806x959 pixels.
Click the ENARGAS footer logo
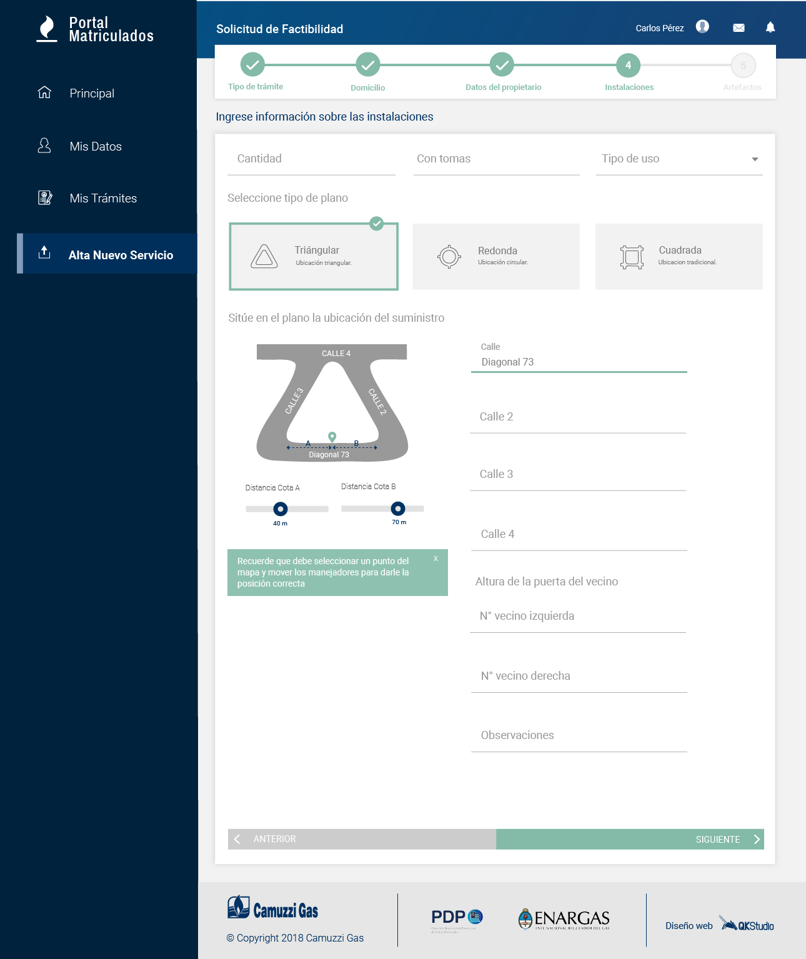pos(564,918)
